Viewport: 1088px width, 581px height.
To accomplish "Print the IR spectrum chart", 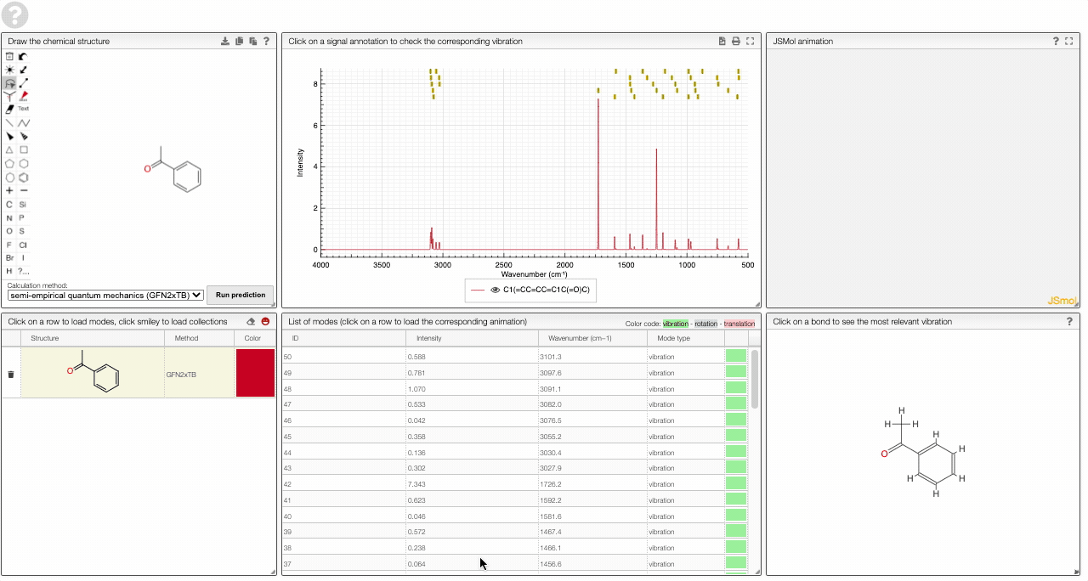I will [736, 41].
